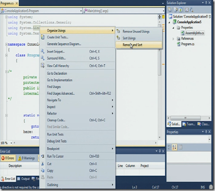Image resolution: width=215 pixels, height=191 pixels.
Task: Collapse the Properties folder node
Action: click(x=173, y=28)
